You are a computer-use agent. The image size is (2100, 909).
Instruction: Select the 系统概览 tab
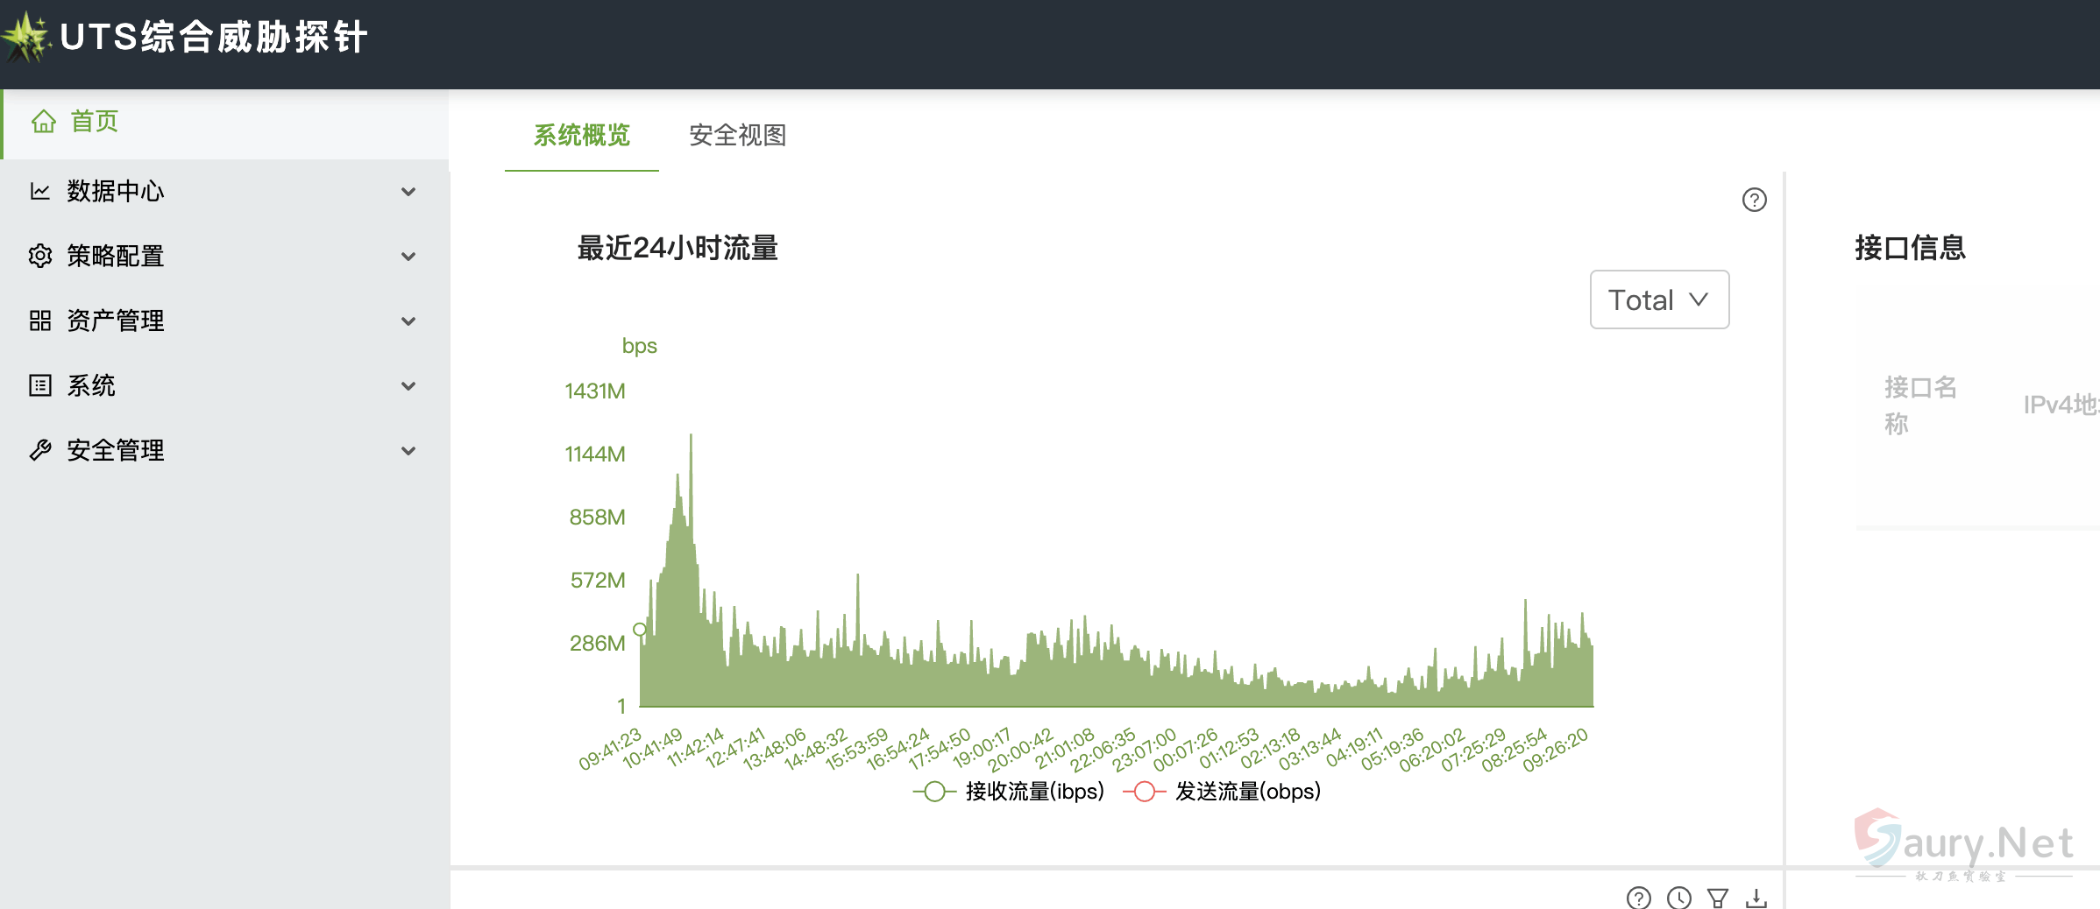coord(581,135)
